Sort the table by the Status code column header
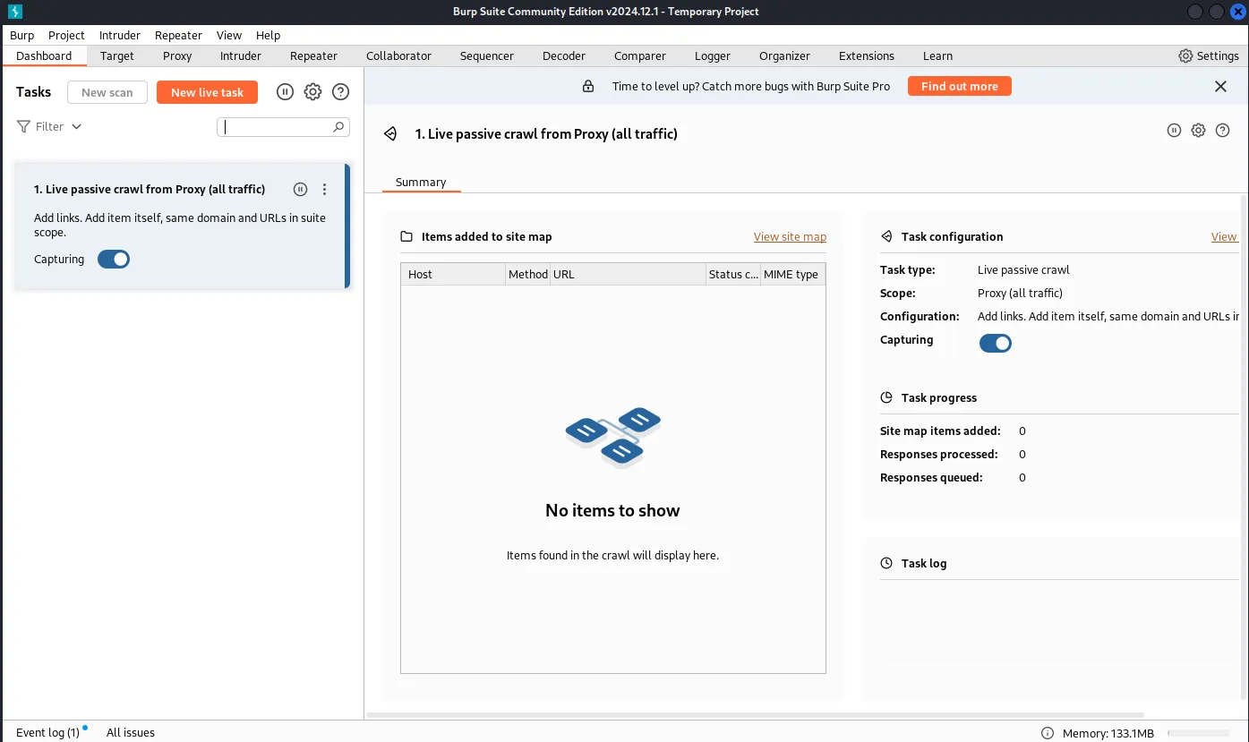The width and height of the screenshot is (1249, 742). pyautogui.click(x=733, y=275)
